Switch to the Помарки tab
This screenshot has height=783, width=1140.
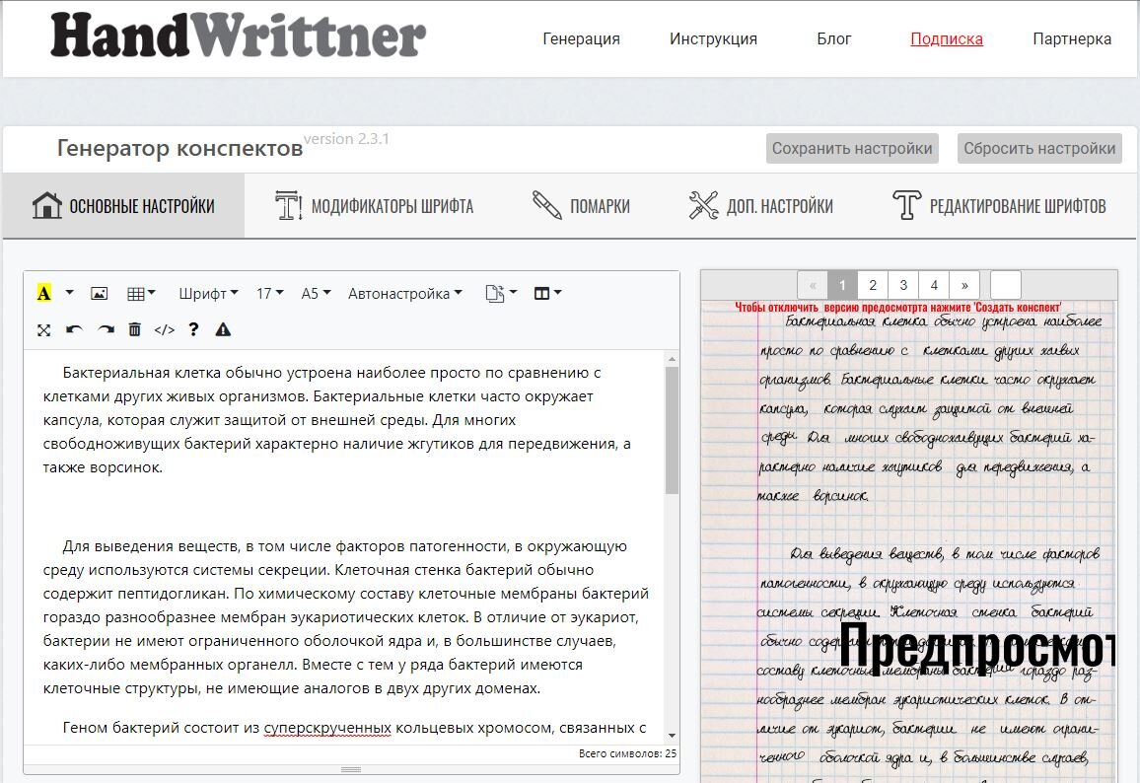581,206
